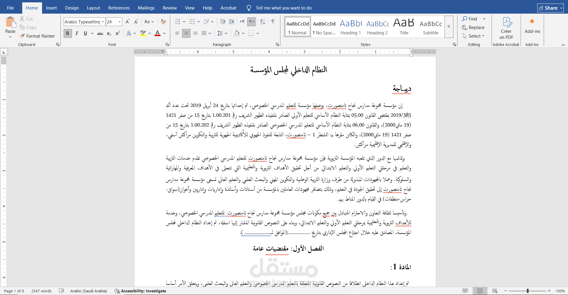Image resolution: width=568 pixels, height=295 pixels.
Task: Click Tell me what you want to do
Action: tap(284, 8)
